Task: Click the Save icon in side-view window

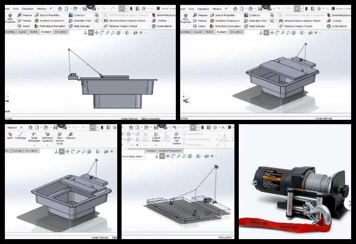Action: [x=85, y=9]
